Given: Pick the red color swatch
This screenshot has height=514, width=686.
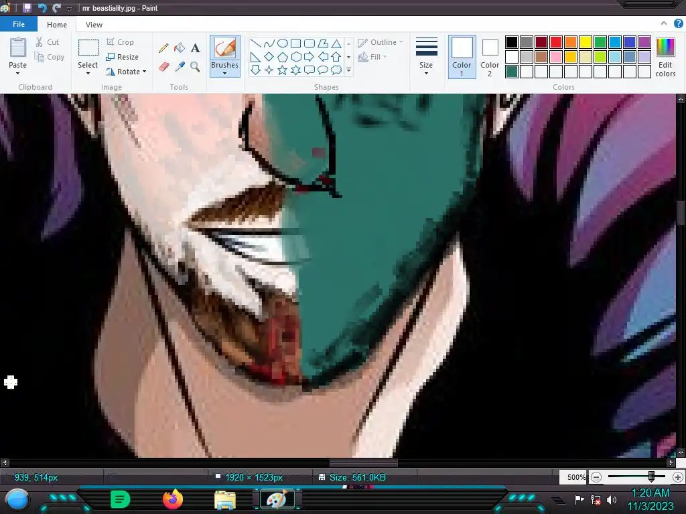Looking at the screenshot, I should click(x=556, y=42).
